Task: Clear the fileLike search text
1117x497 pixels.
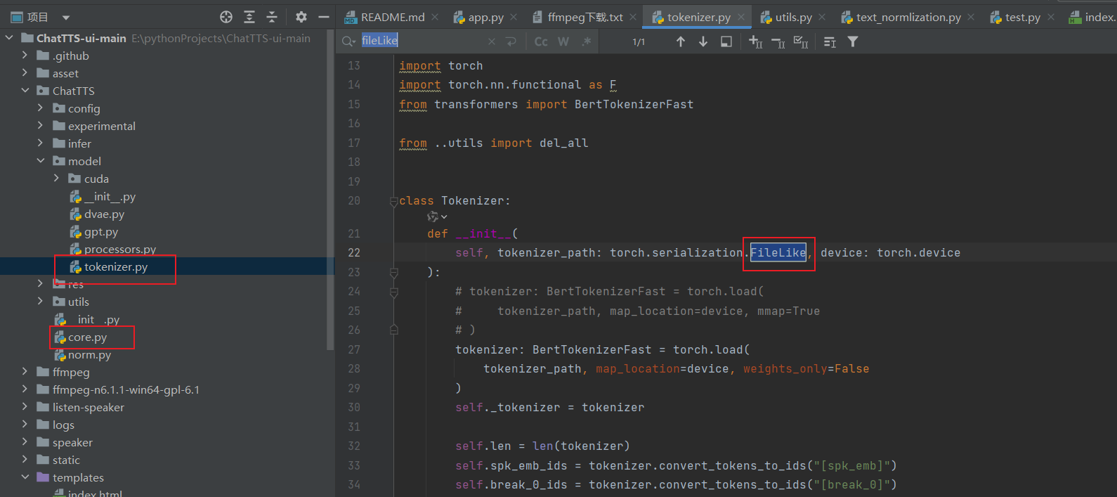Action: 492,41
